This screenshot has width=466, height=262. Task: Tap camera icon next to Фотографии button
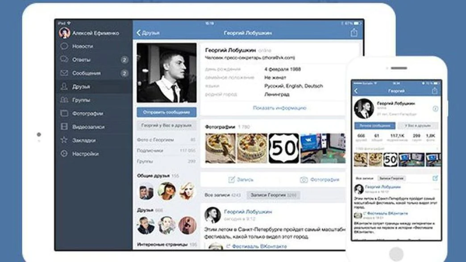coord(304,180)
